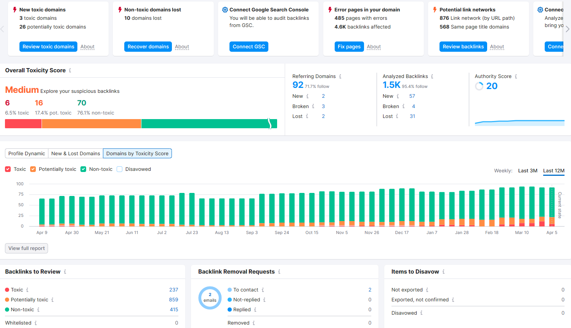571x328 pixels.
Task: Select the Last 3M time range
Action: point(528,171)
